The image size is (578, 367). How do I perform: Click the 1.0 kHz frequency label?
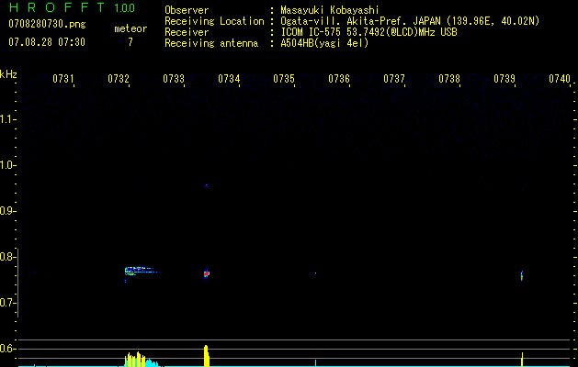[6, 165]
